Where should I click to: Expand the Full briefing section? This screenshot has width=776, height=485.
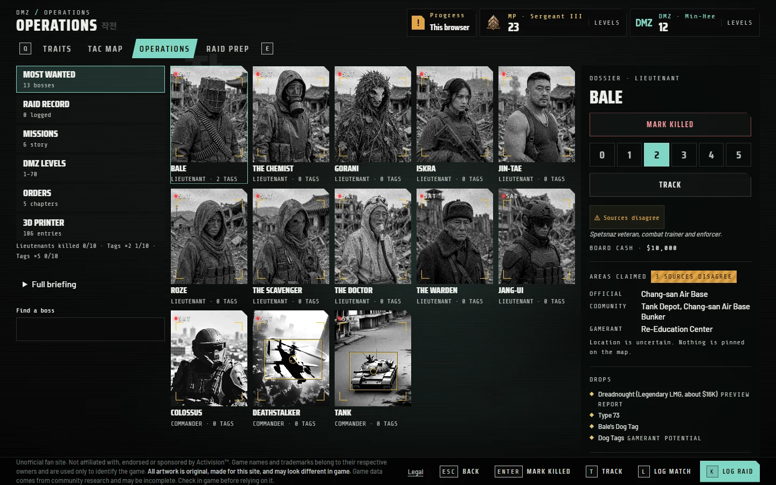coord(50,285)
